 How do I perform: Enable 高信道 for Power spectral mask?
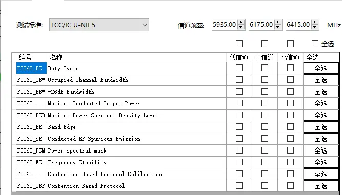[290, 150]
